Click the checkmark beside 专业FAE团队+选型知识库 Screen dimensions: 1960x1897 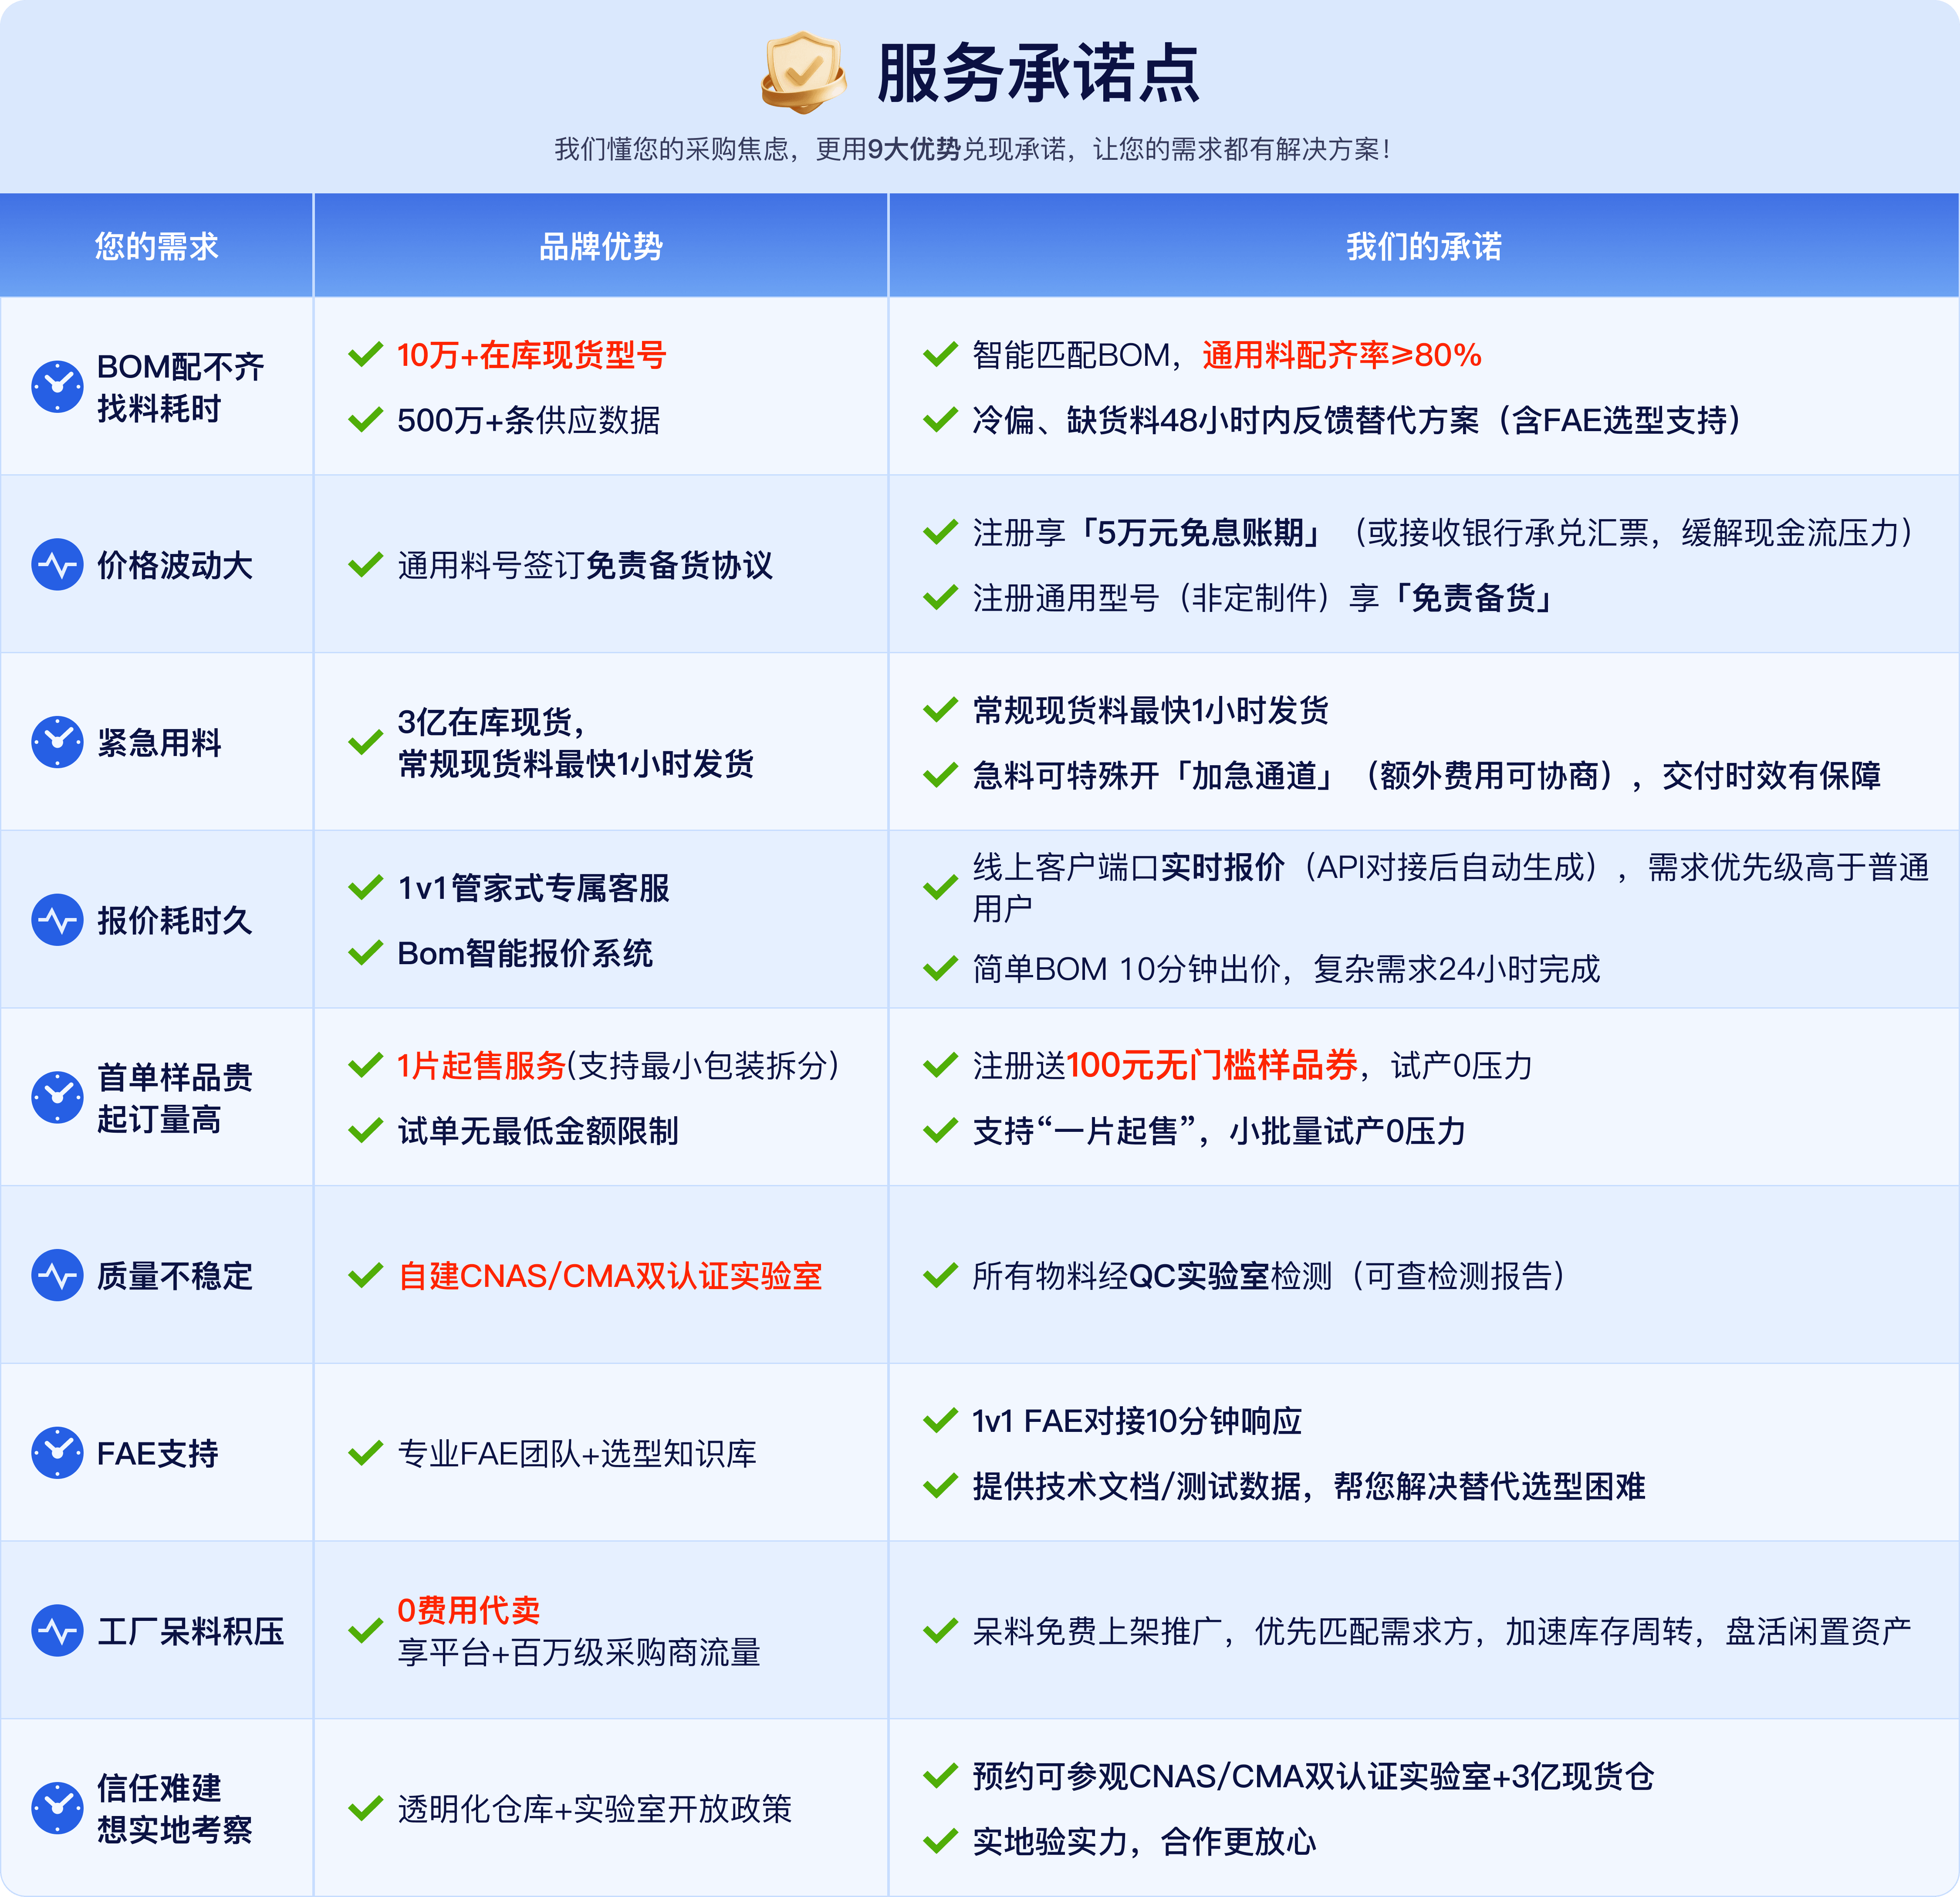tap(366, 1453)
